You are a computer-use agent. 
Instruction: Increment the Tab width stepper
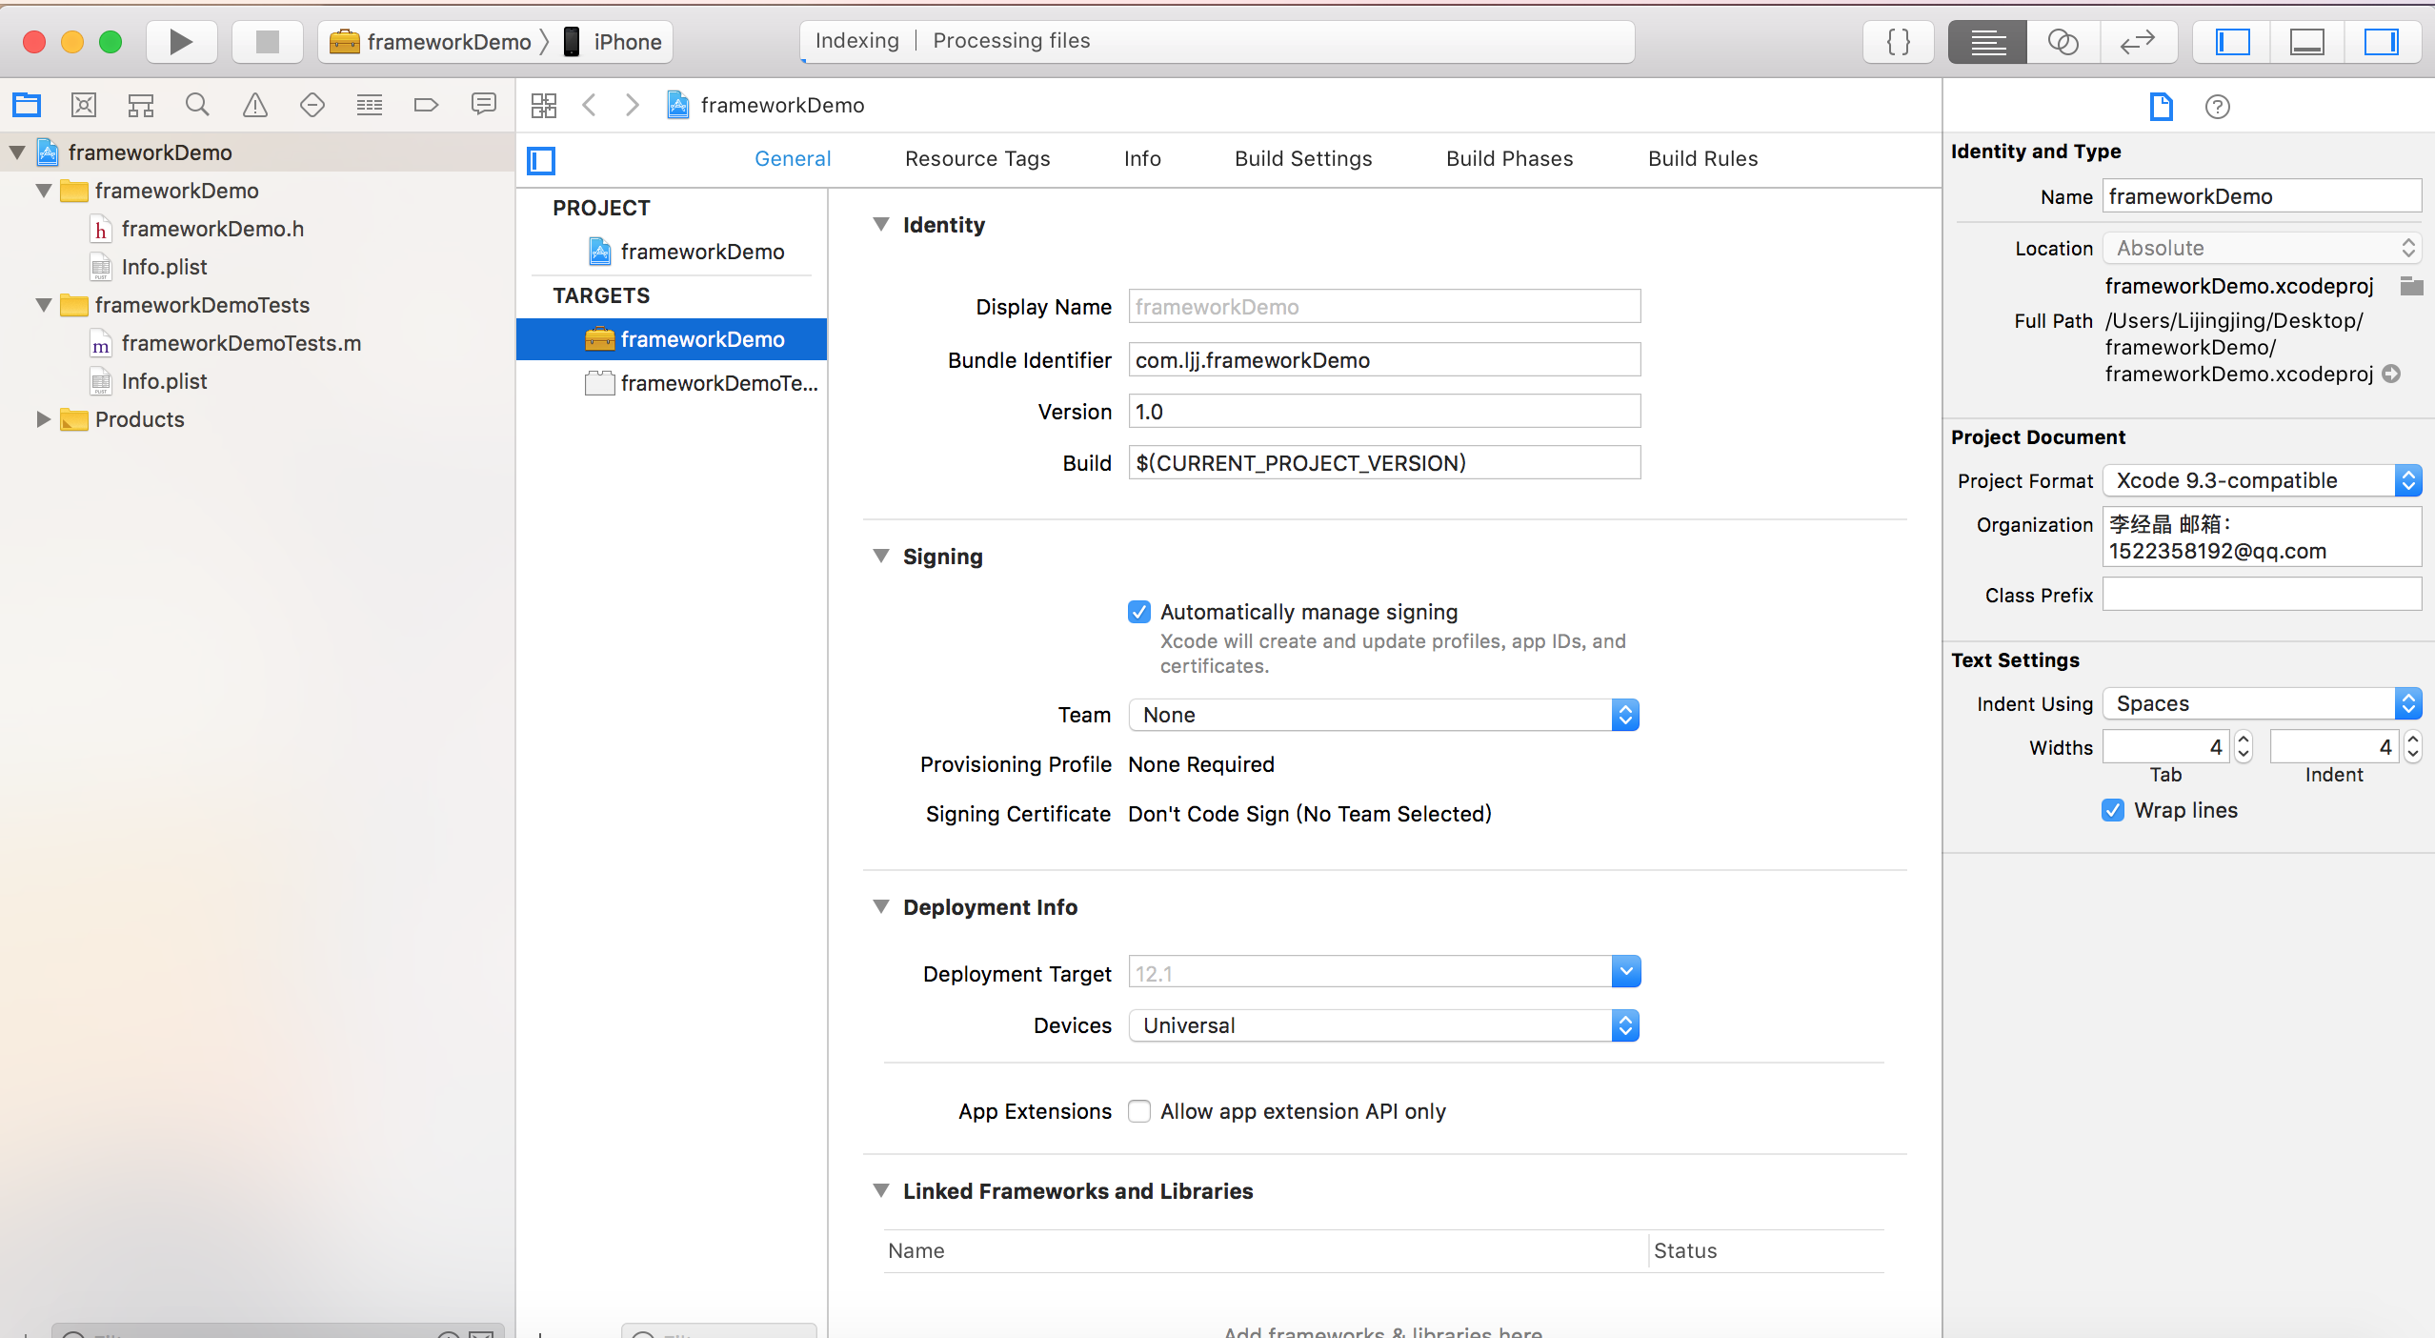[2244, 740]
